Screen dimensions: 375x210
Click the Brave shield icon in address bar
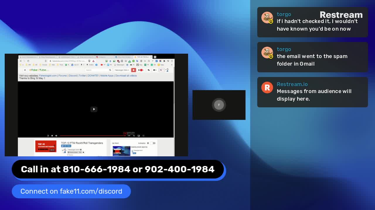(x=89, y=61)
